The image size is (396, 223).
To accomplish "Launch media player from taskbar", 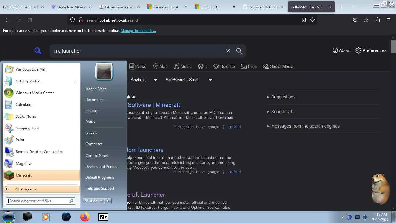I will (46, 217).
